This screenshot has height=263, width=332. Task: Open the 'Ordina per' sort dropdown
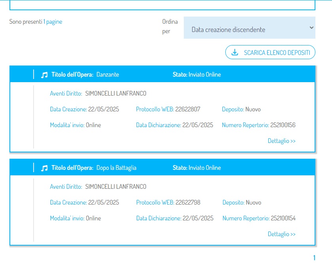[249, 28]
